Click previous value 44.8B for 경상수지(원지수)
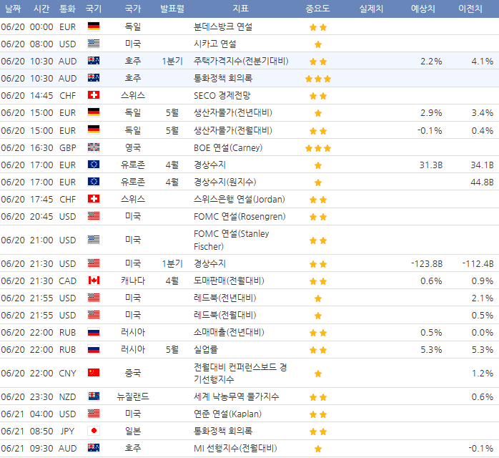Image resolution: width=499 pixels, height=458 pixels. (482, 182)
